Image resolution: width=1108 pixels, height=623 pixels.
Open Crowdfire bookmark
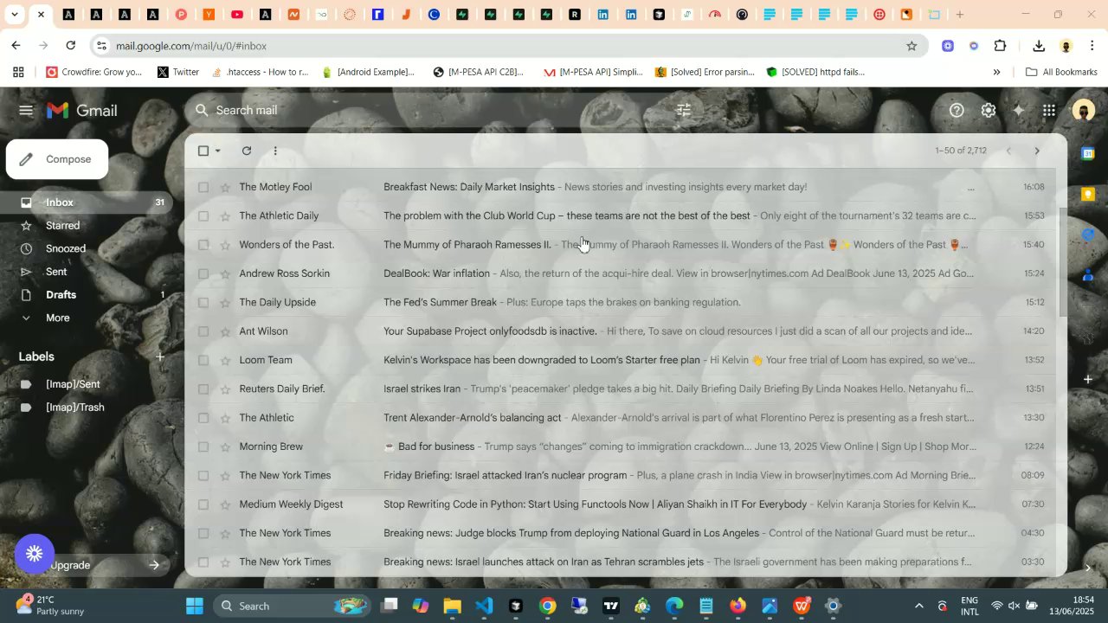pos(94,72)
